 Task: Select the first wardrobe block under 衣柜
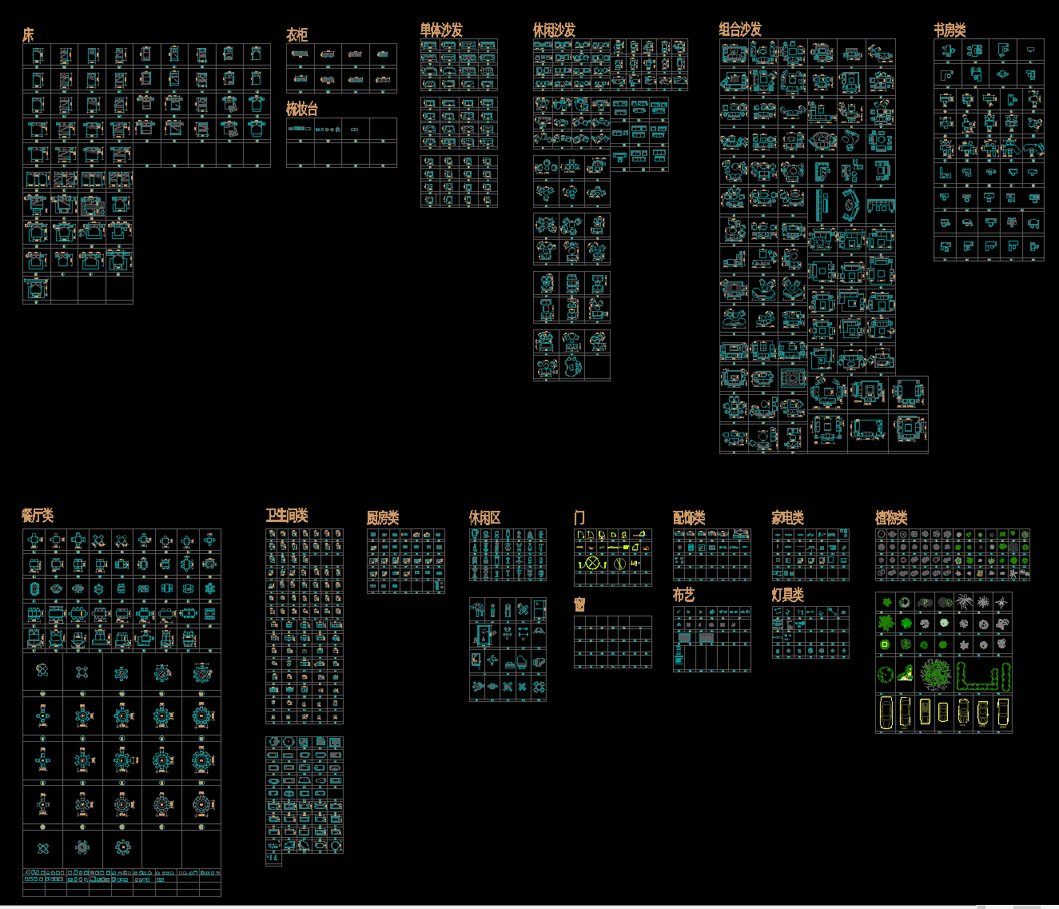300,54
